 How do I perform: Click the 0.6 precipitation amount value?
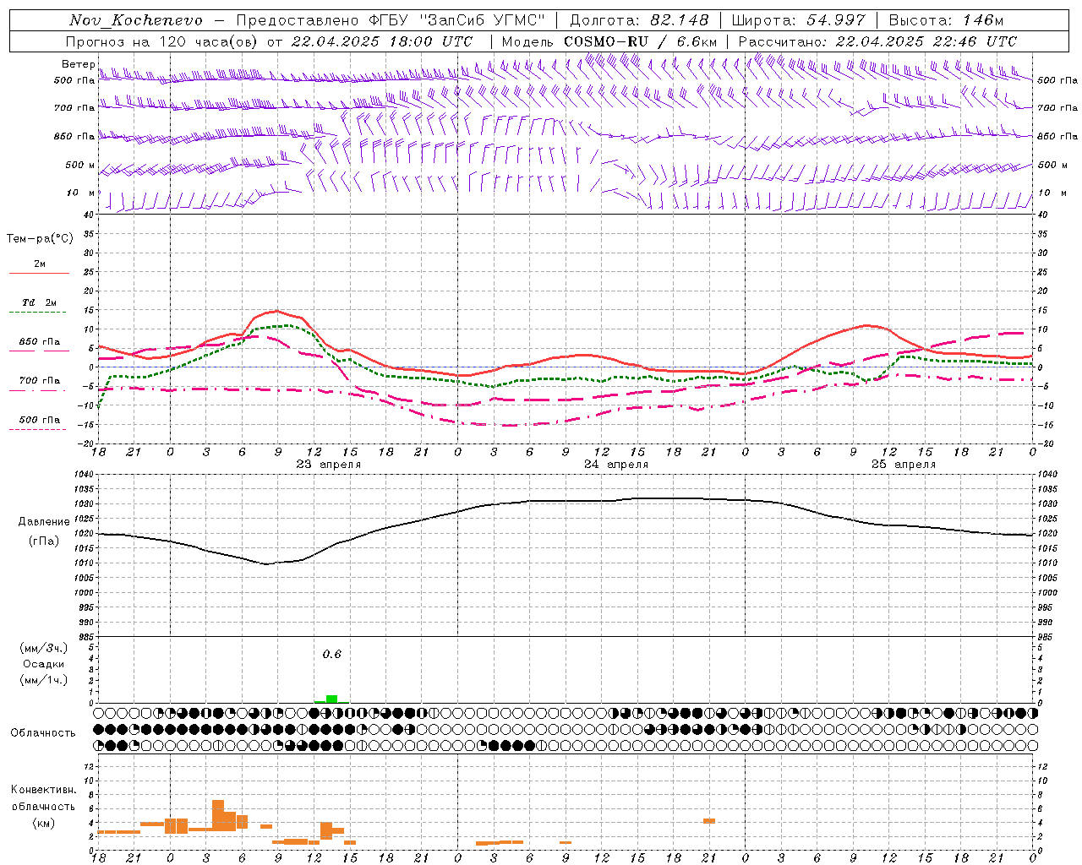pos(332,655)
